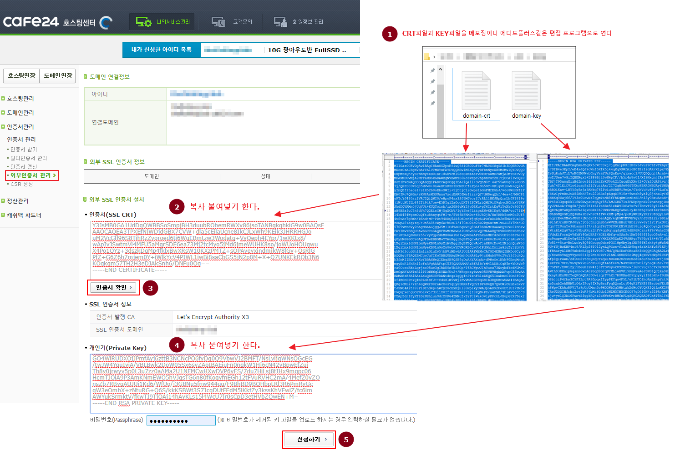Click the path chevron in explorer address bar
Image resolution: width=675 pixels, height=455 pixels.
(x=435, y=57)
